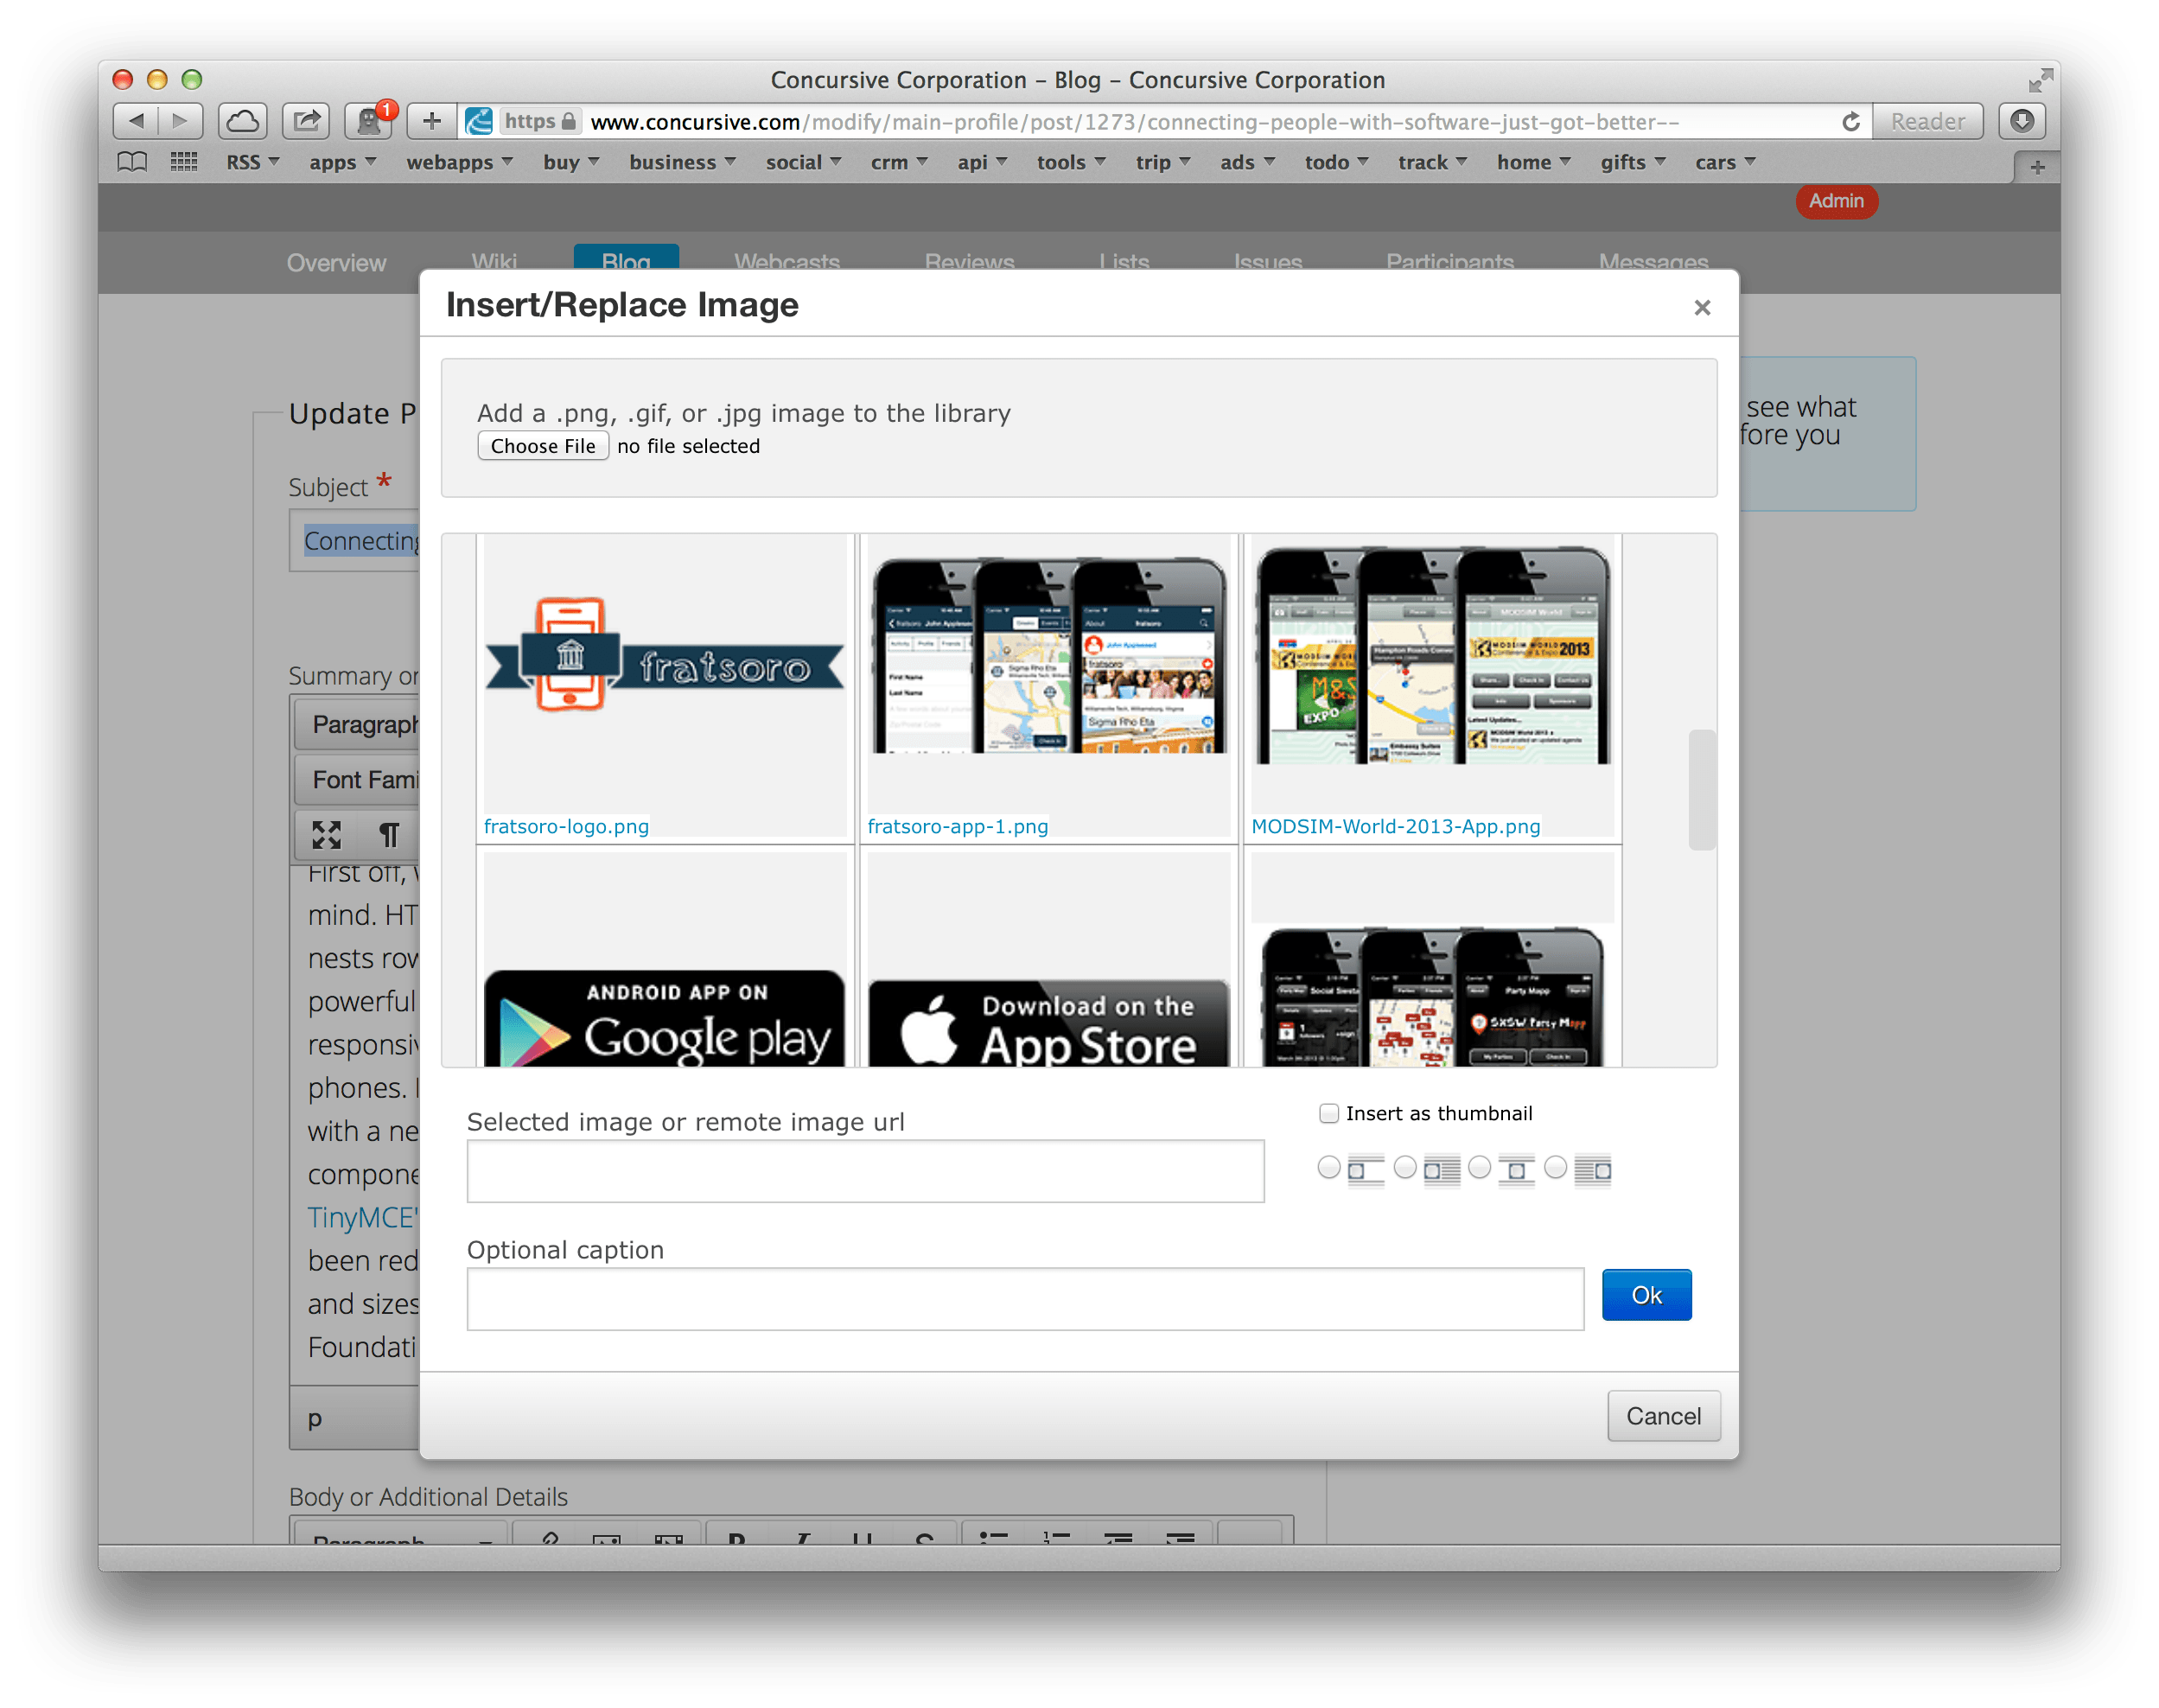The width and height of the screenshot is (2159, 1708).
Task: Select the align-left-no-wrap image radio button
Action: pyautogui.click(x=1328, y=1167)
